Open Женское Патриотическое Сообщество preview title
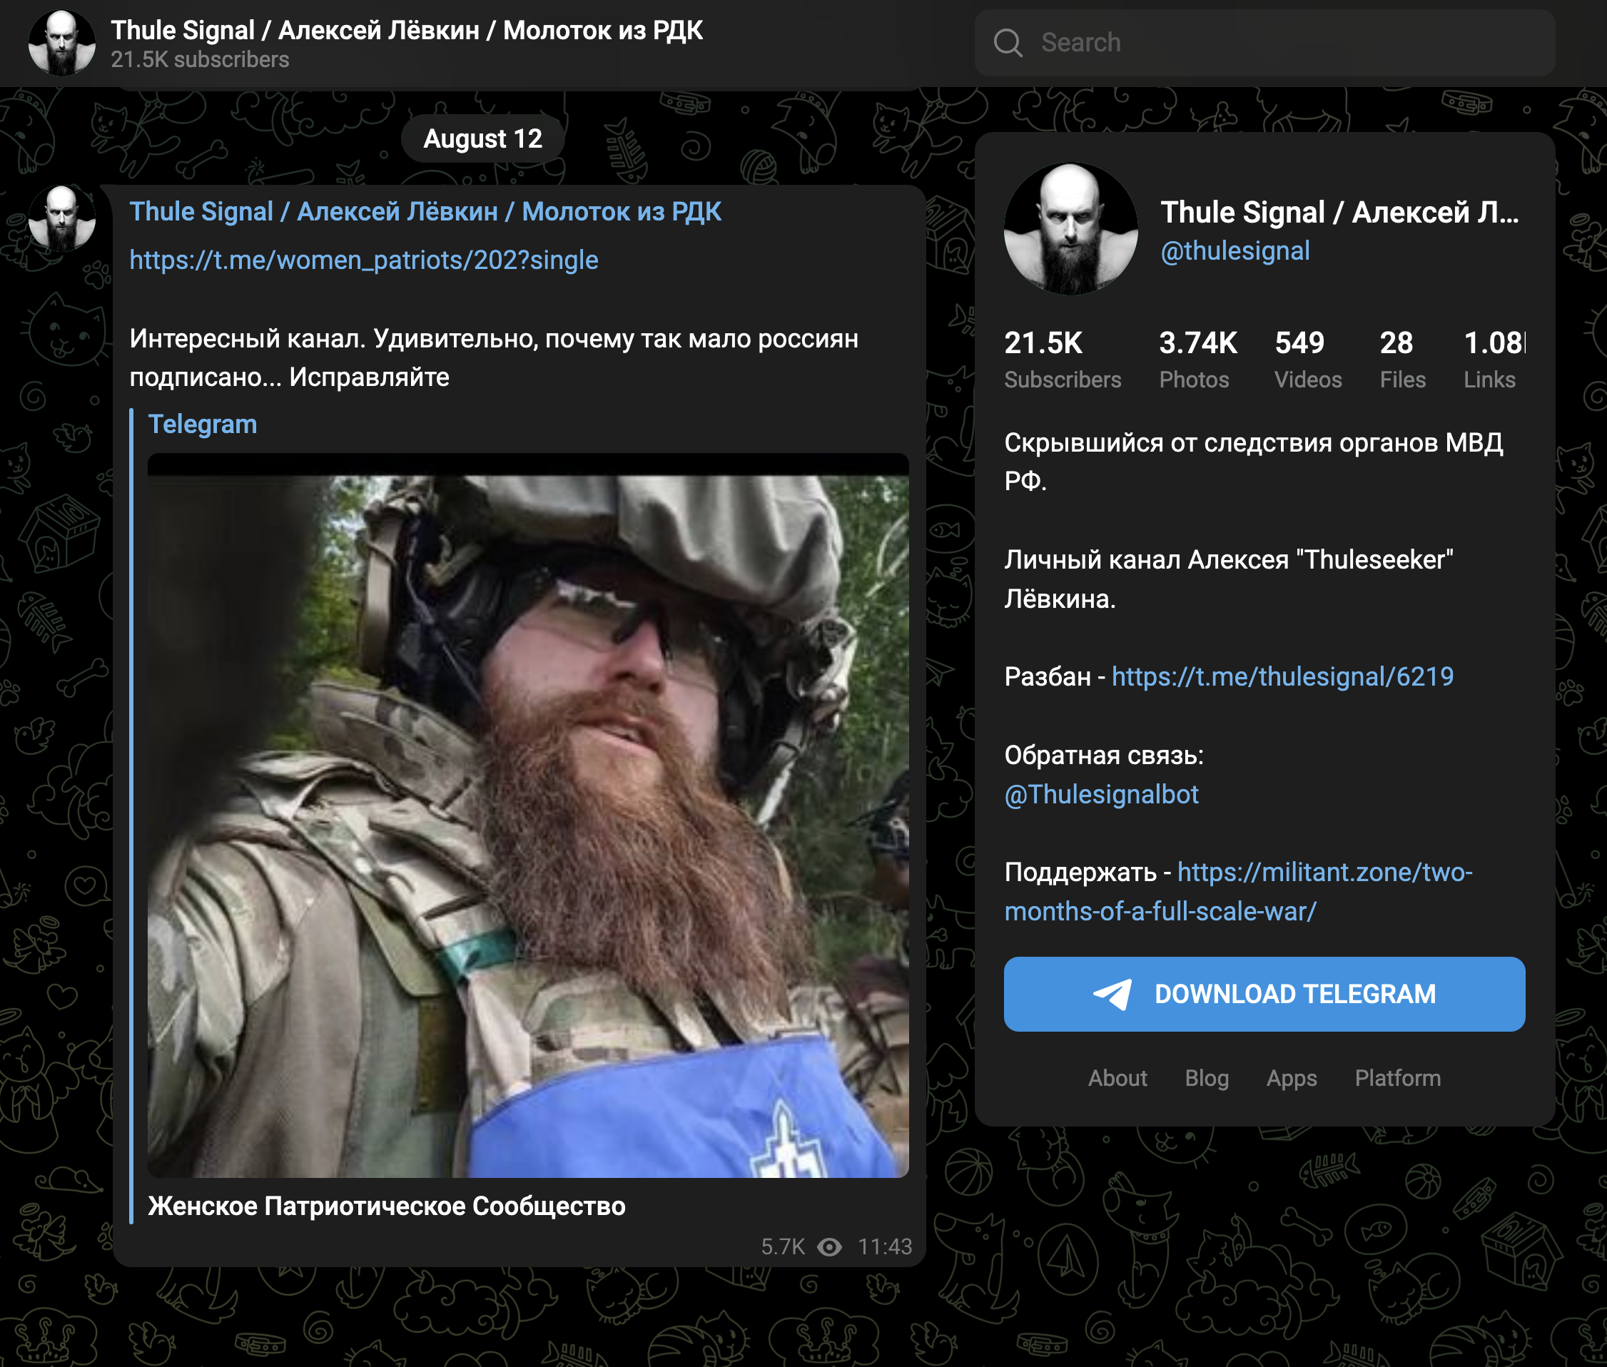This screenshot has width=1607, height=1367. pyautogui.click(x=387, y=1206)
